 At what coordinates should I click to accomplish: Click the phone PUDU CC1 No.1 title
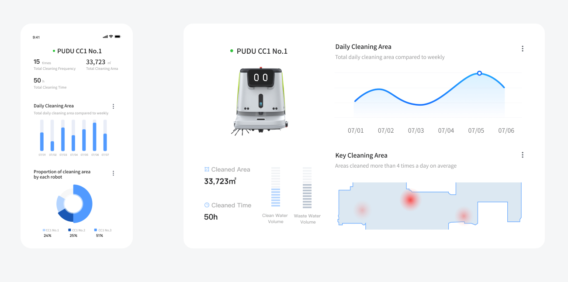click(x=80, y=51)
